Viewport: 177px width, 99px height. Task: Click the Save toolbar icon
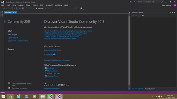(x=20, y=8)
